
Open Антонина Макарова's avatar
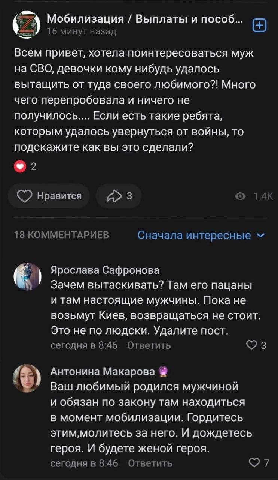click(27, 378)
